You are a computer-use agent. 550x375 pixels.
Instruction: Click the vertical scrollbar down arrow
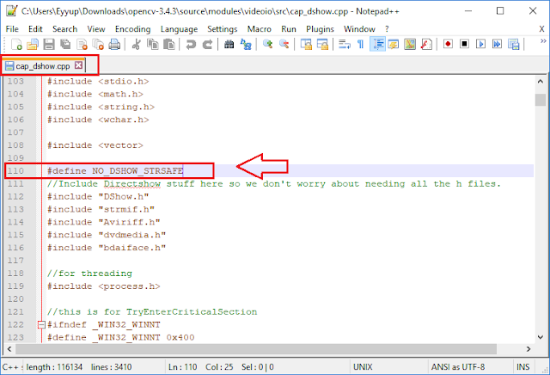click(x=541, y=337)
